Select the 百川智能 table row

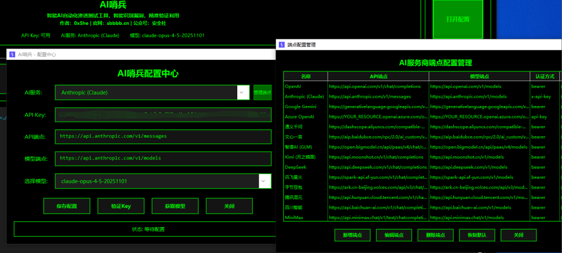tap(421, 207)
